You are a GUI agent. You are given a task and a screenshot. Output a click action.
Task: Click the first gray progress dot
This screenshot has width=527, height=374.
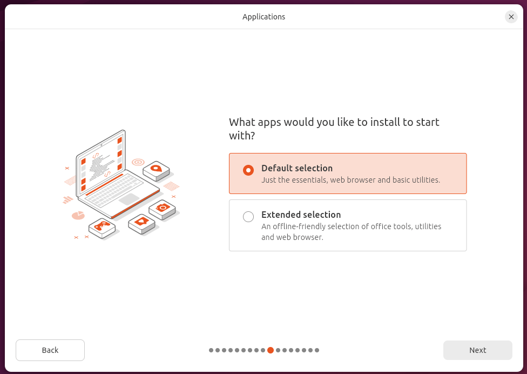(211, 350)
